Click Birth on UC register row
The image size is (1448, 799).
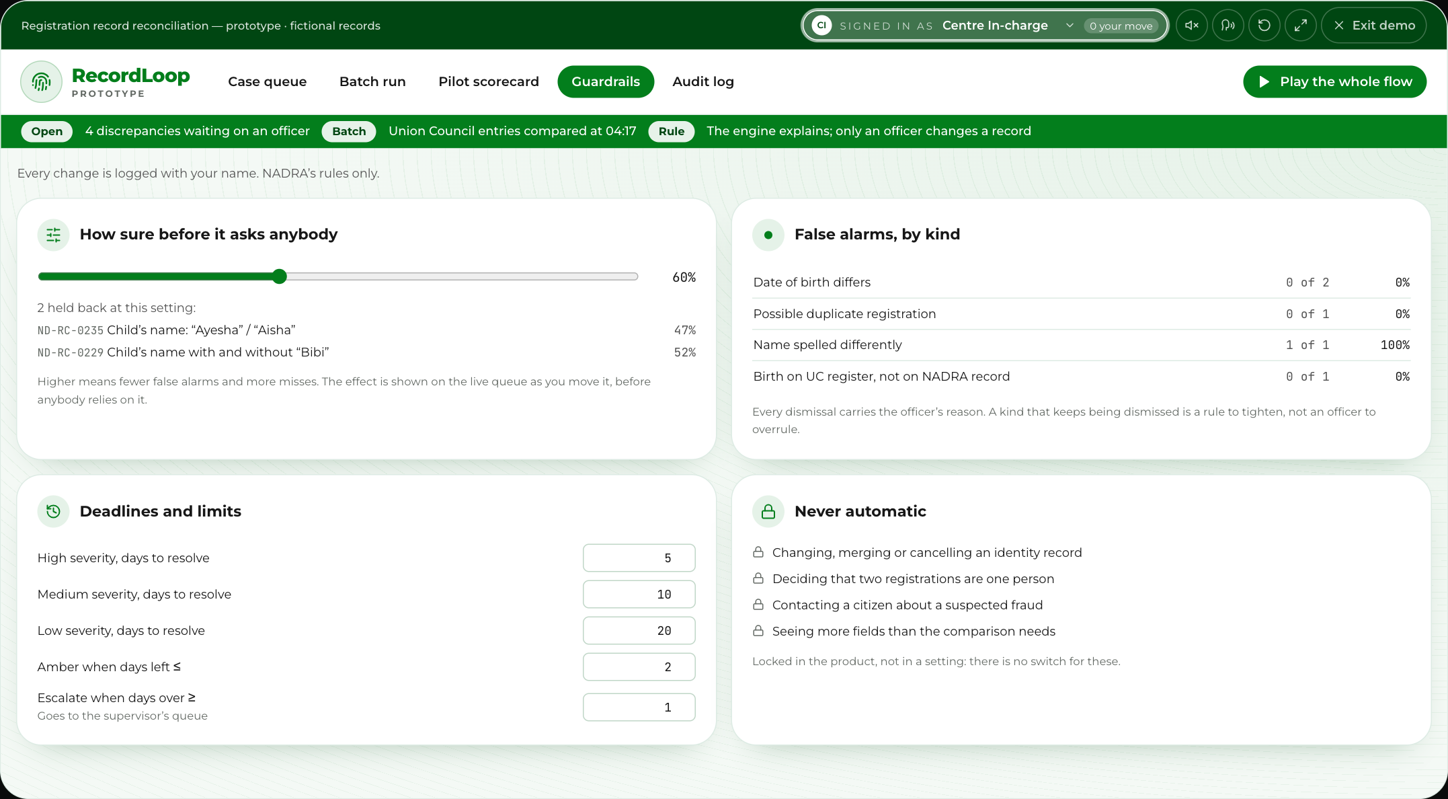tap(1081, 377)
